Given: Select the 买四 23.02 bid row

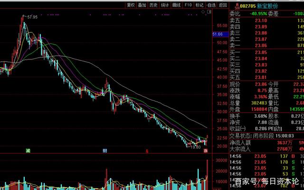Looking at the screenshot, I should click(267, 71).
